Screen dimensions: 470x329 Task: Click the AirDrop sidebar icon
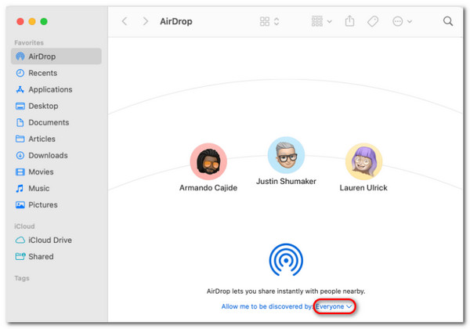pyautogui.click(x=20, y=56)
